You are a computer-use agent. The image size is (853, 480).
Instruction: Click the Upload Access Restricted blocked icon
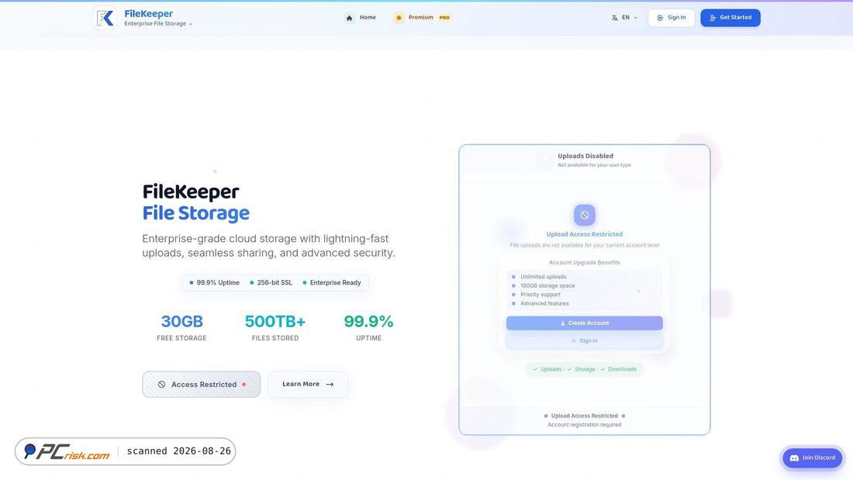coord(584,215)
